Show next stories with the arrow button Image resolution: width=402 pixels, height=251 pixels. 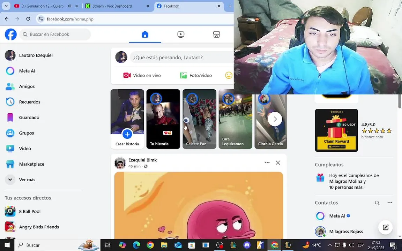(275, 119)
